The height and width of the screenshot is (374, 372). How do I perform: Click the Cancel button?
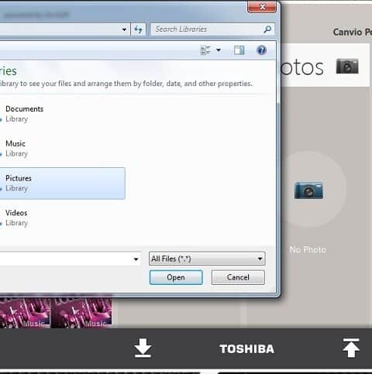click(238, 277)
